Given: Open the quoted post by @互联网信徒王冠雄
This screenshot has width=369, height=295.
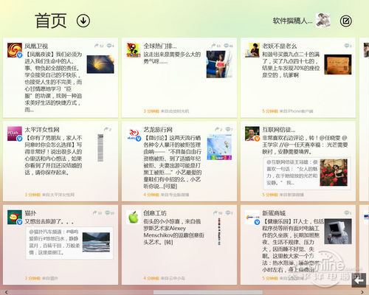Looking at the screenshot, I should (307, 173).
